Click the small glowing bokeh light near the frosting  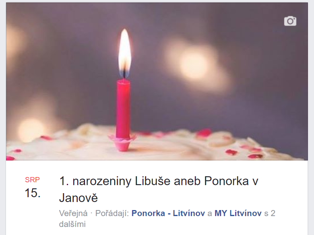pyautogui.click(x=31, y=130)
